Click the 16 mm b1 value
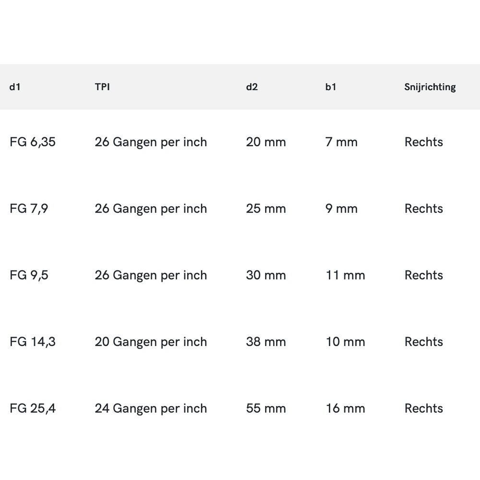 coord(345,408)
